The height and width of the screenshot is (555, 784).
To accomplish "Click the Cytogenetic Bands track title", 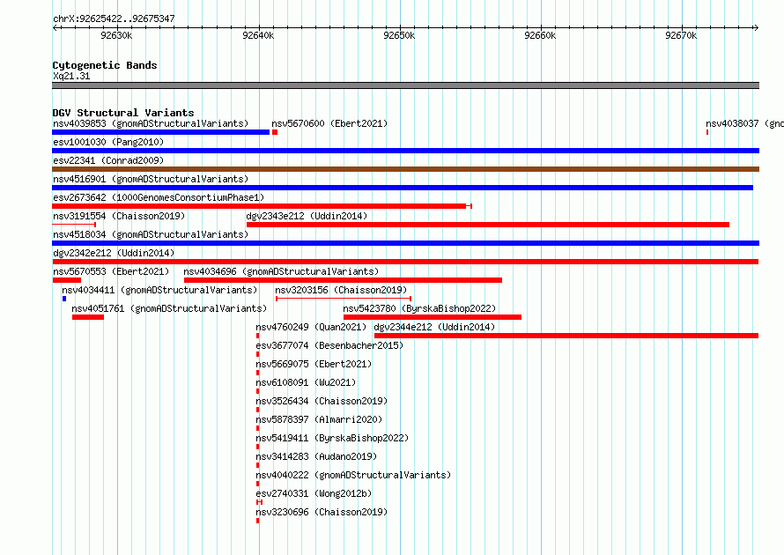I will [105, 65].
